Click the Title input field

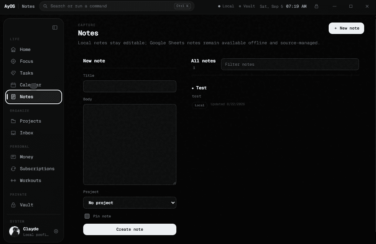tap(130, 86)
